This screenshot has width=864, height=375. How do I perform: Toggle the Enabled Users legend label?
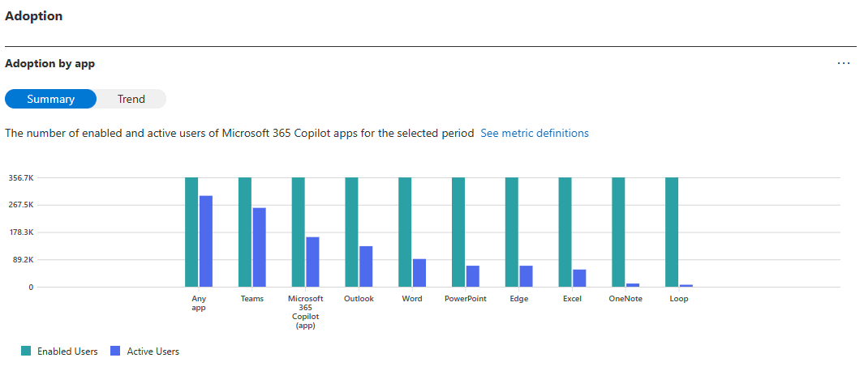point(67,352)
